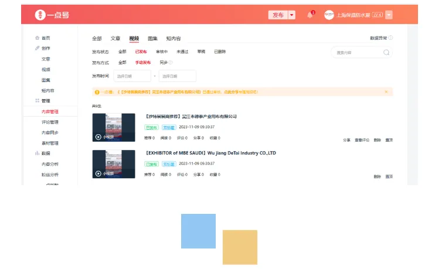The width and height of the screenshot is (435, 269).
Task: Open the start date picker field
Action: tap(132, 76)
